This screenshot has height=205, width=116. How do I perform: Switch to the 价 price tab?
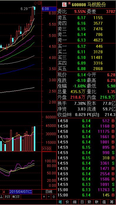[67, 202]
